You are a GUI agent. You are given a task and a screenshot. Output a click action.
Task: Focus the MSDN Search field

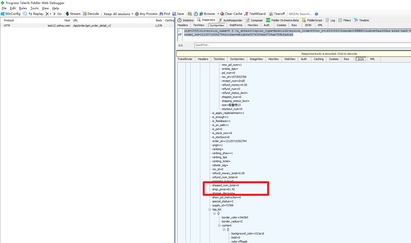(300, 14)
